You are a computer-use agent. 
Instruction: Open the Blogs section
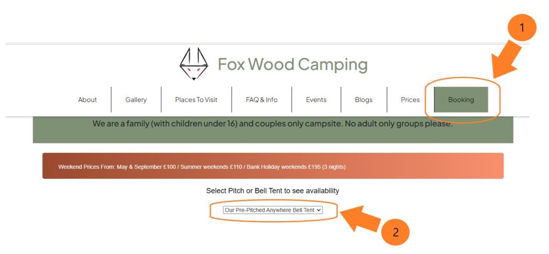[x=363, y=100]
